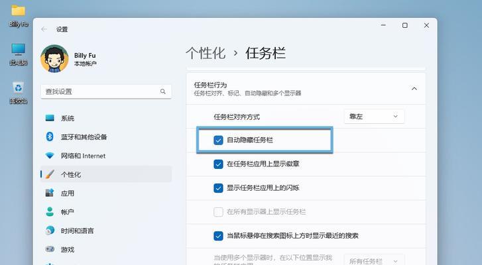Open Billy Fu folder on desktop
This screenshot has width=482, height=265.
[18, 16]
